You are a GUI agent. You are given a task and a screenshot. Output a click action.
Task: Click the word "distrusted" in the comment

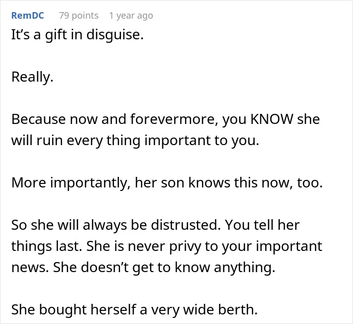click(186, 225)
